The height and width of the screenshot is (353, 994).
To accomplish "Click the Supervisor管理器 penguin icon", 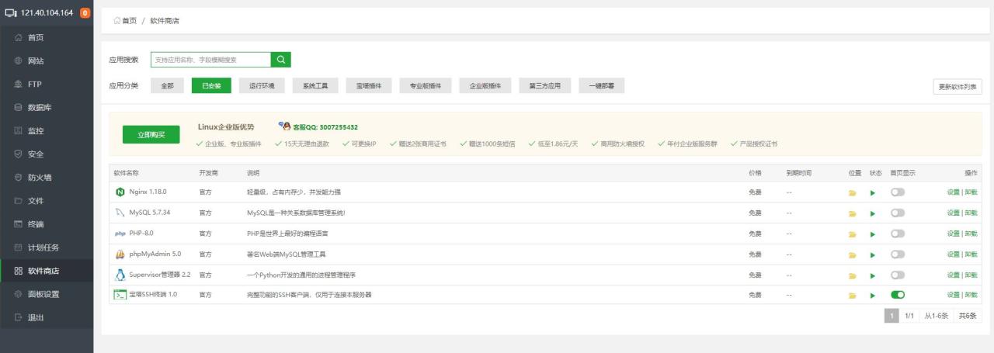I will 120,274.
